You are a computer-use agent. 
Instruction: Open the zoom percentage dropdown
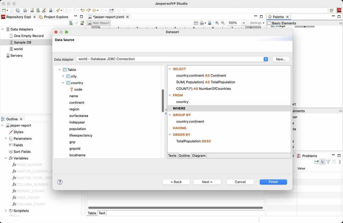[x=244, y=23]
